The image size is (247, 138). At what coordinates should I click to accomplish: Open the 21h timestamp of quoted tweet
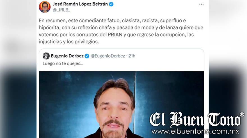pyautogui.click(x=132, y=56)
